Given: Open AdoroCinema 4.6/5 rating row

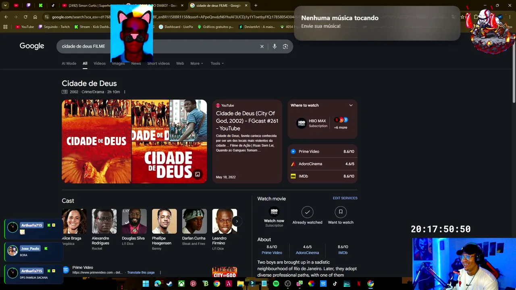Looking at the screenshot, I should [322, 164].
